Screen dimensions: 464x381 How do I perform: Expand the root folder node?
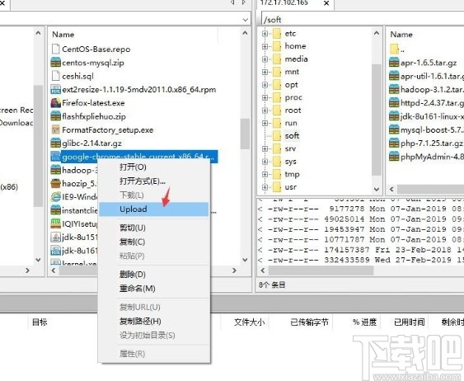coord(265,111)
